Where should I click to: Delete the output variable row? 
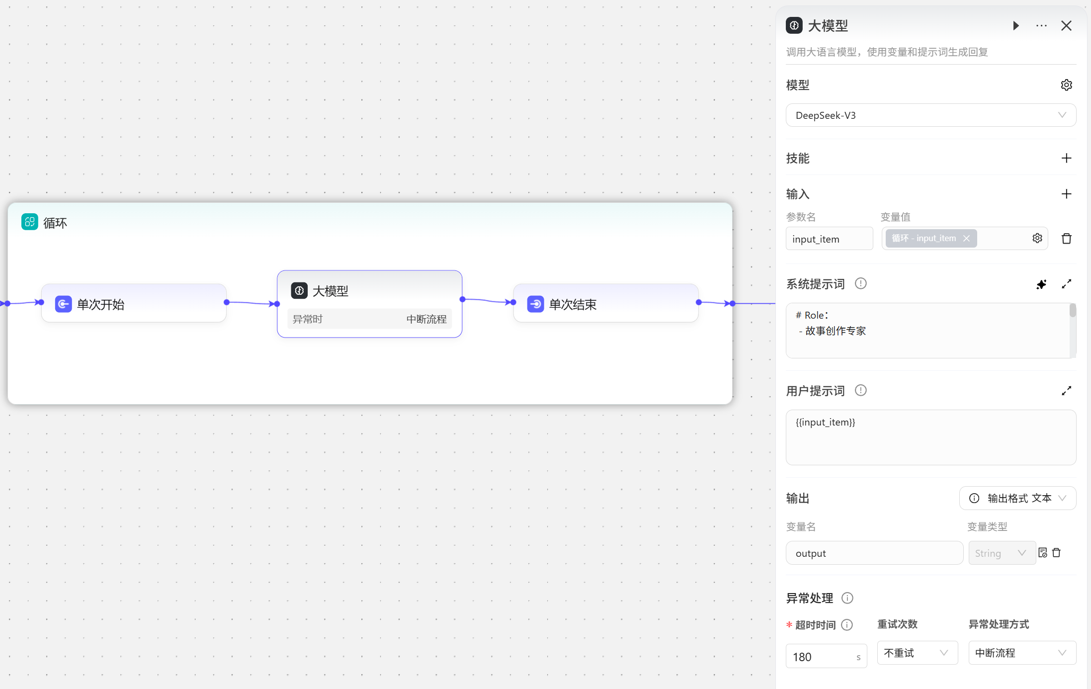pos(1057,553)
